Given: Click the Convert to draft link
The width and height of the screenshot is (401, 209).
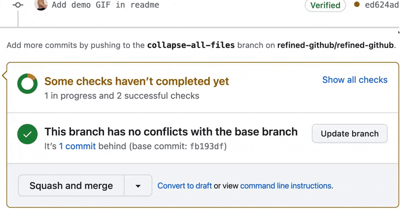Looking at the screenshot, I should tap(185, 186).
